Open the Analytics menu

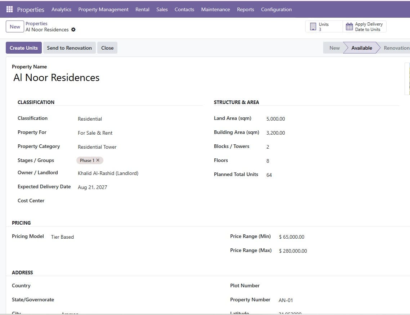[x=62, y=9]
